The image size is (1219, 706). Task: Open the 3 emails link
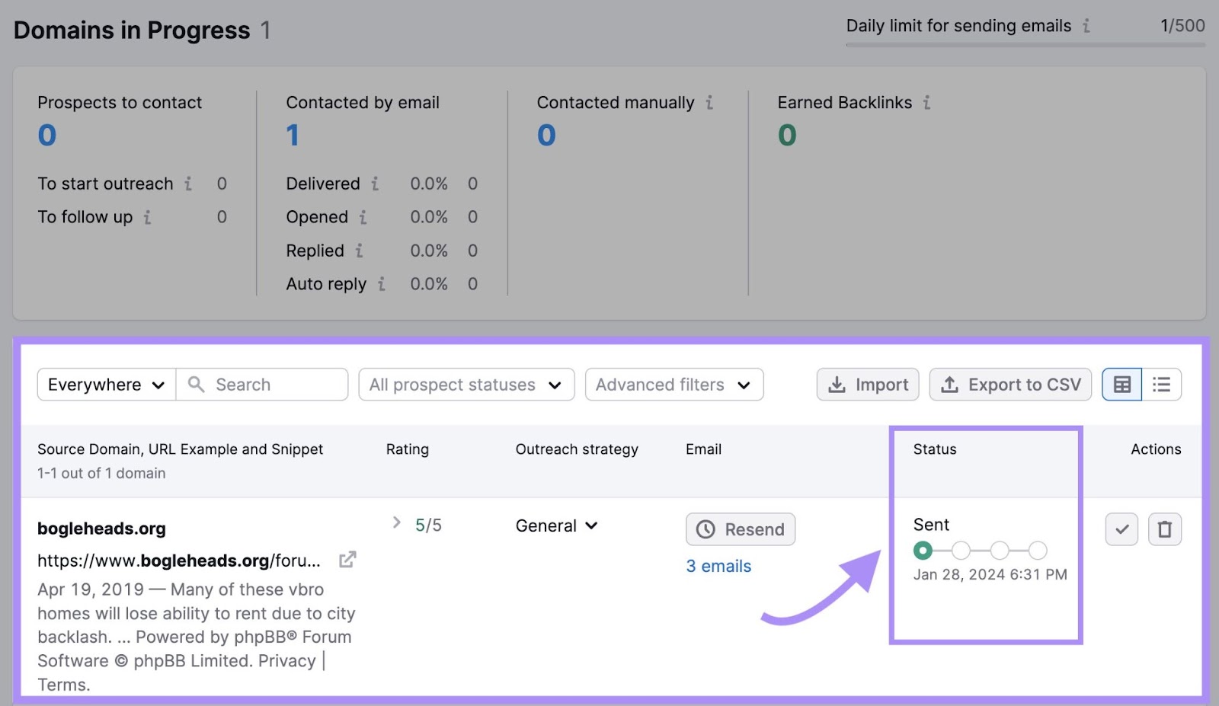[x=718, y=566]
